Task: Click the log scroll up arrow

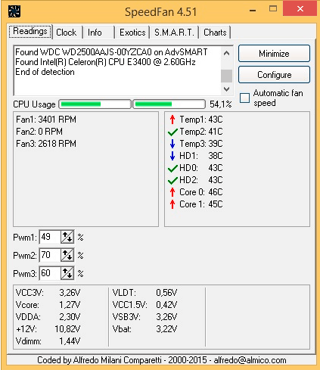Action: (227, 53)
